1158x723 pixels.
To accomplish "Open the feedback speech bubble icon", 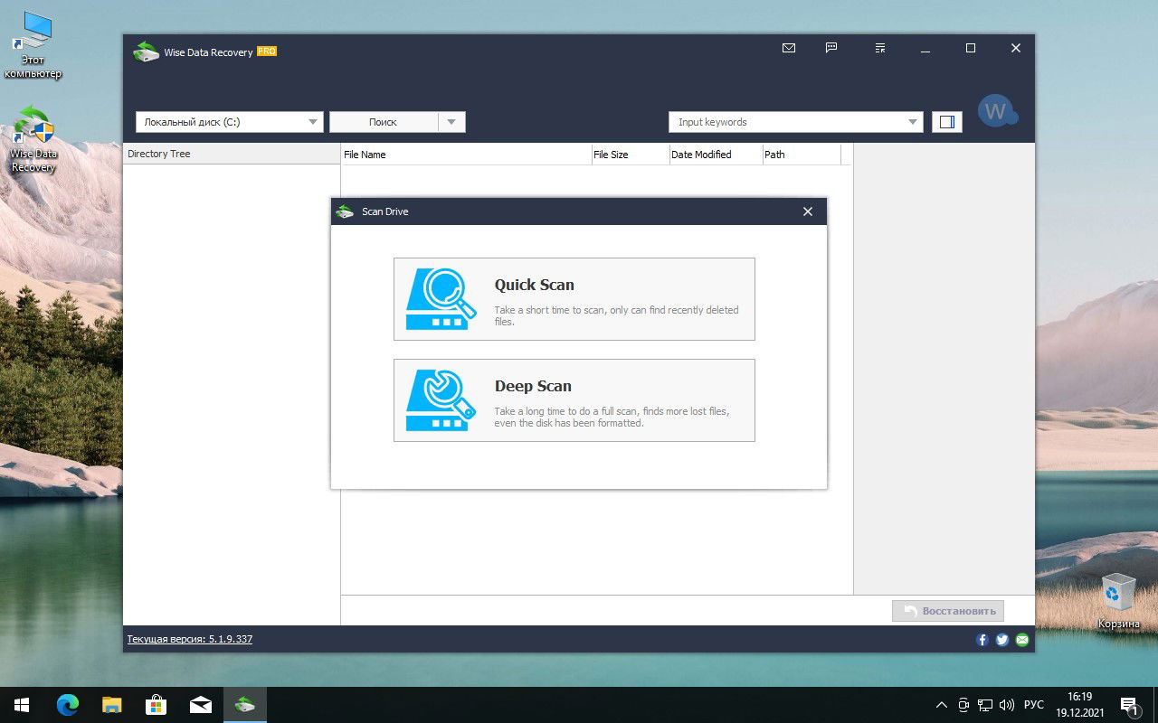I will click(x=831, y=49).
